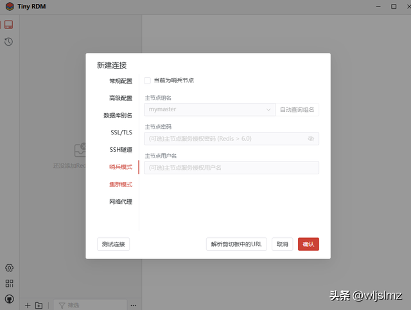Click the QR code grid icon in sidebar
This screenshot has height=310, width=411.
pyautogui.click(x=9, y=283)
